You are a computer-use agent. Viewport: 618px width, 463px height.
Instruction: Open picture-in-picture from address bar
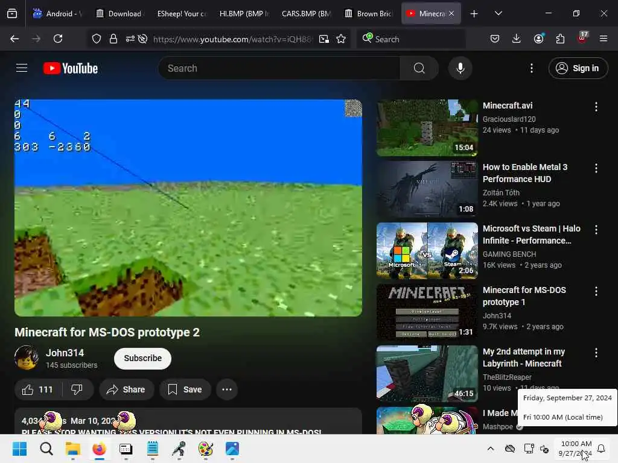pyautogui.click(x=324, y=39)
